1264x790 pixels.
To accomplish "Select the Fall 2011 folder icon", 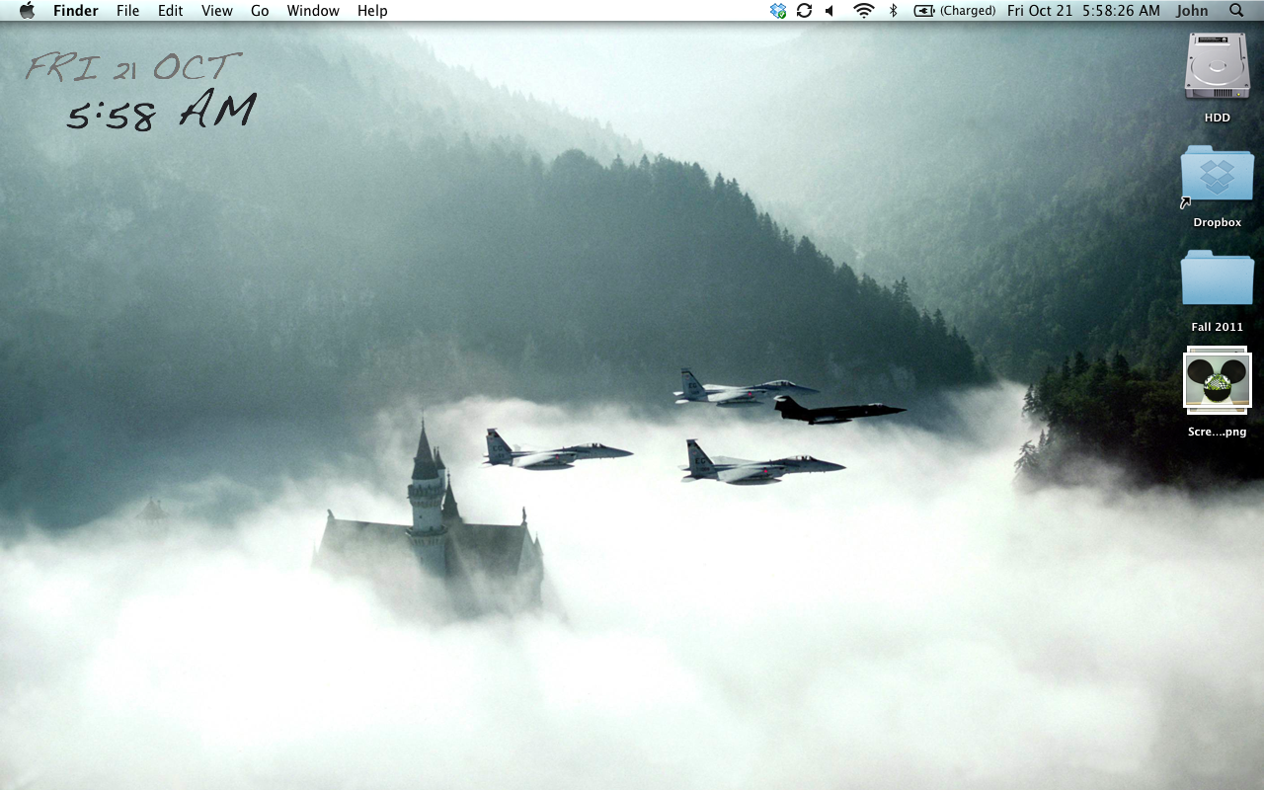I will [x=1218, y=277].
